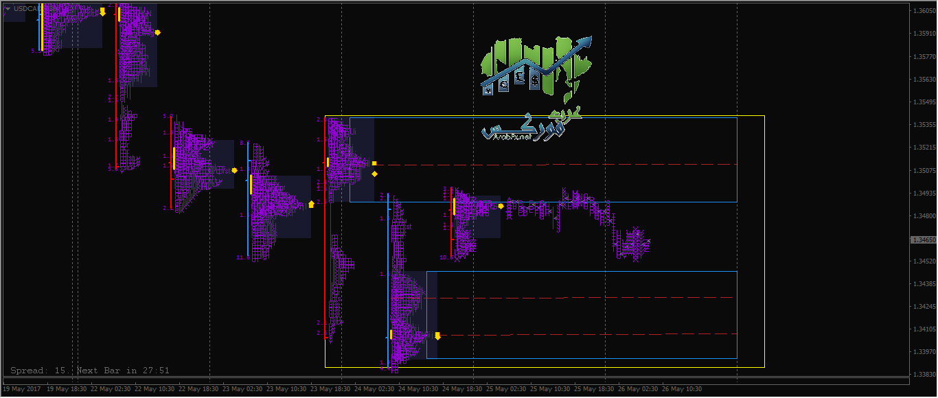
Task: Select the yellow marker beside the tall 22 May red-line profile
Action: point(158,32)
